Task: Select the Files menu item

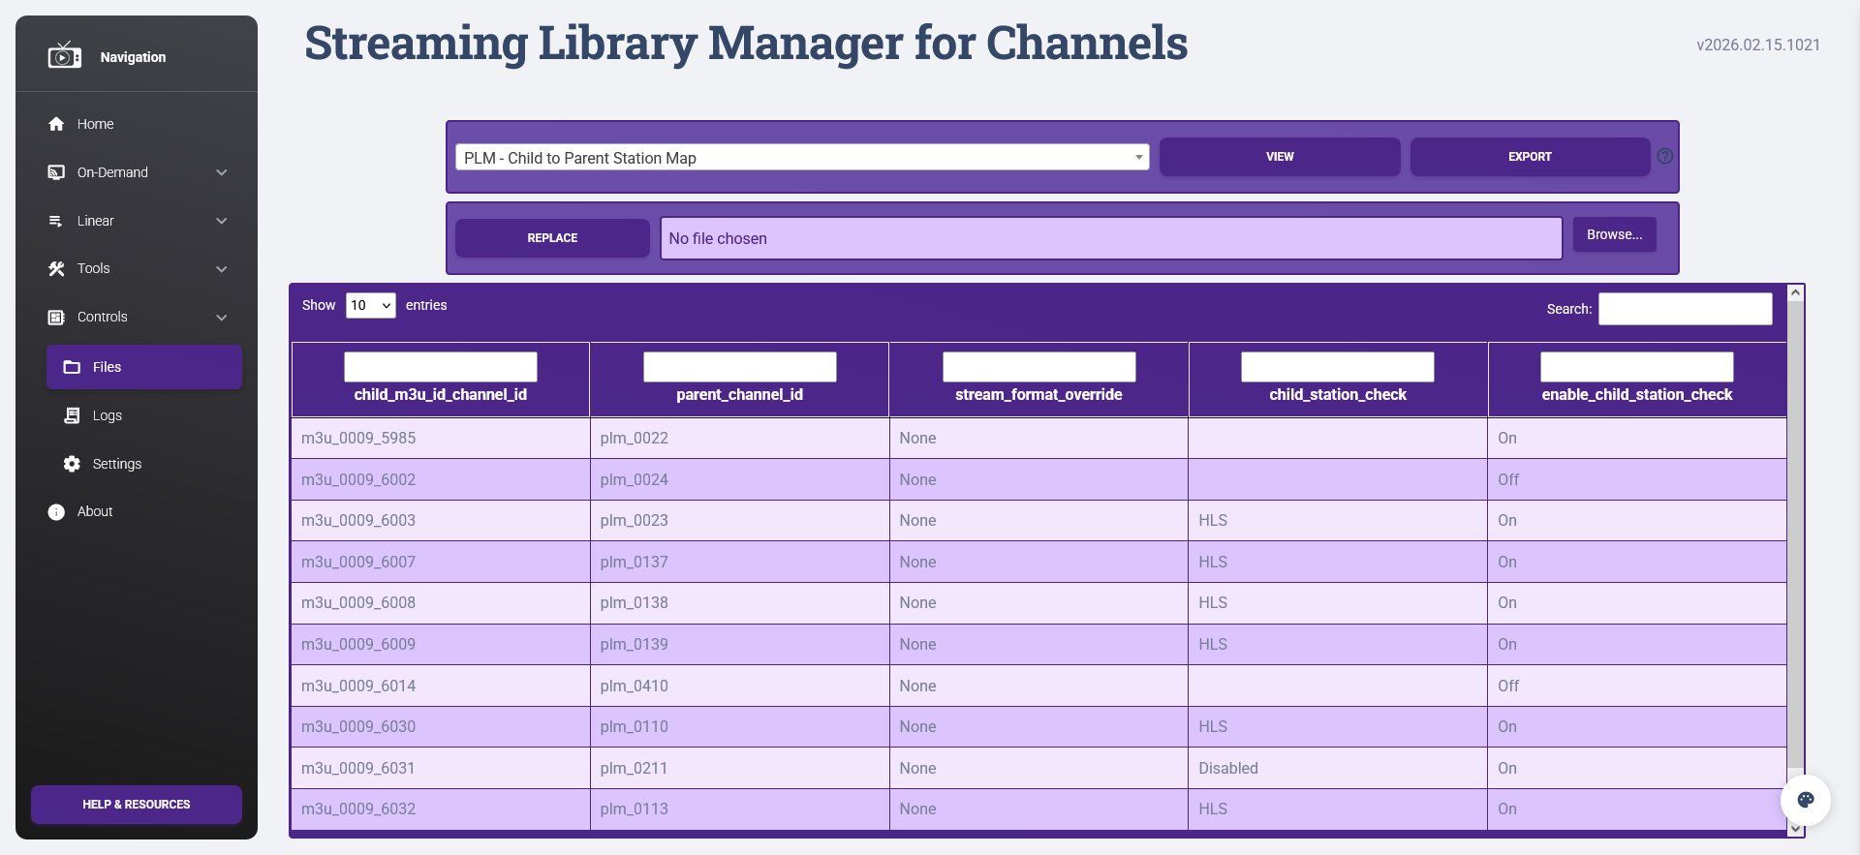Action: (x=144, y=367)
